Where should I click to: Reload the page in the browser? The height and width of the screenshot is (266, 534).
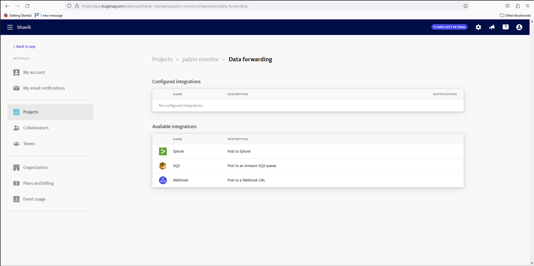(27, 6)
